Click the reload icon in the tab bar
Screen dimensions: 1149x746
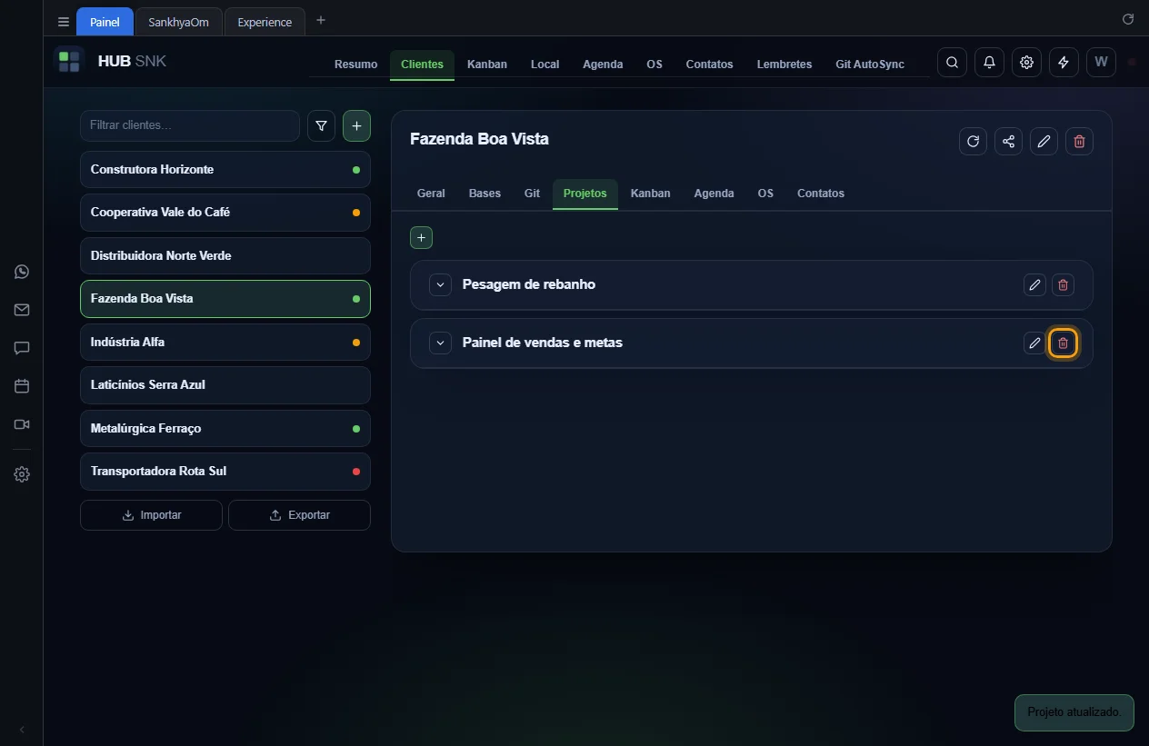tap(1128, 19)
